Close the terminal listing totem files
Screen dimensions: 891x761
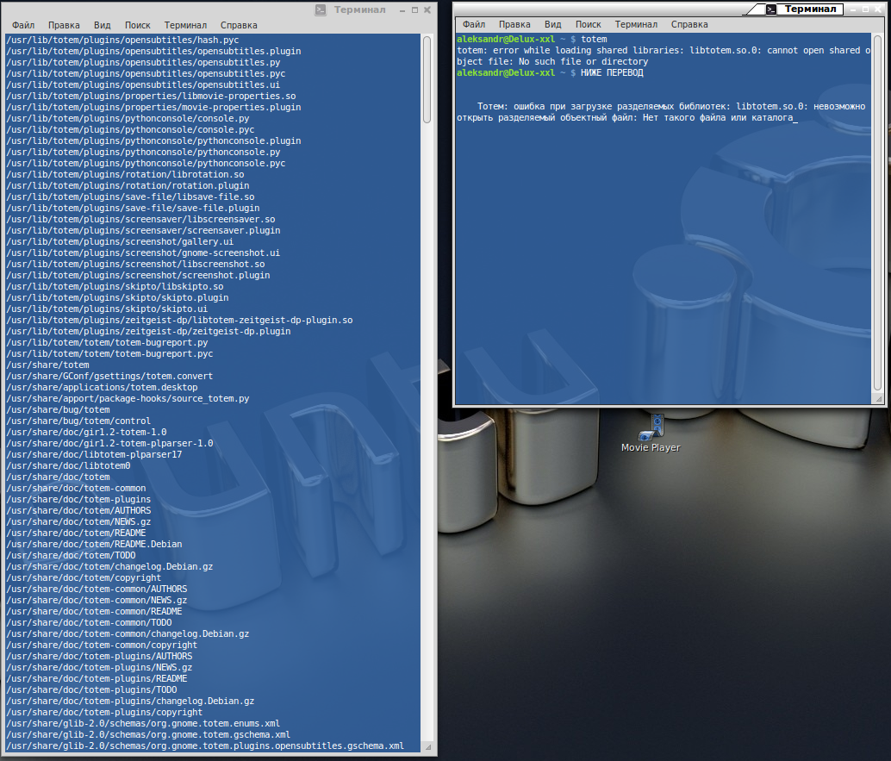pyautogui.click(x=427, y=10)
